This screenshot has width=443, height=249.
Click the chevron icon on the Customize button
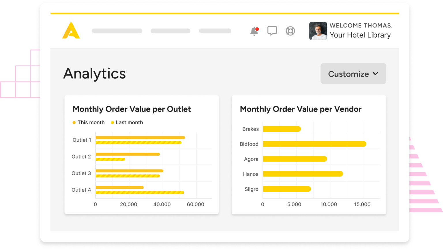[x=376, y=74]
